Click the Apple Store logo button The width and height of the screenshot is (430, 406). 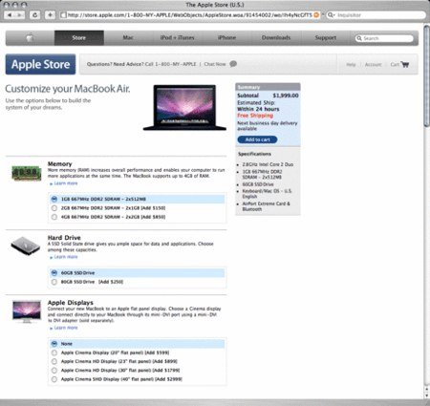(40, 64)
